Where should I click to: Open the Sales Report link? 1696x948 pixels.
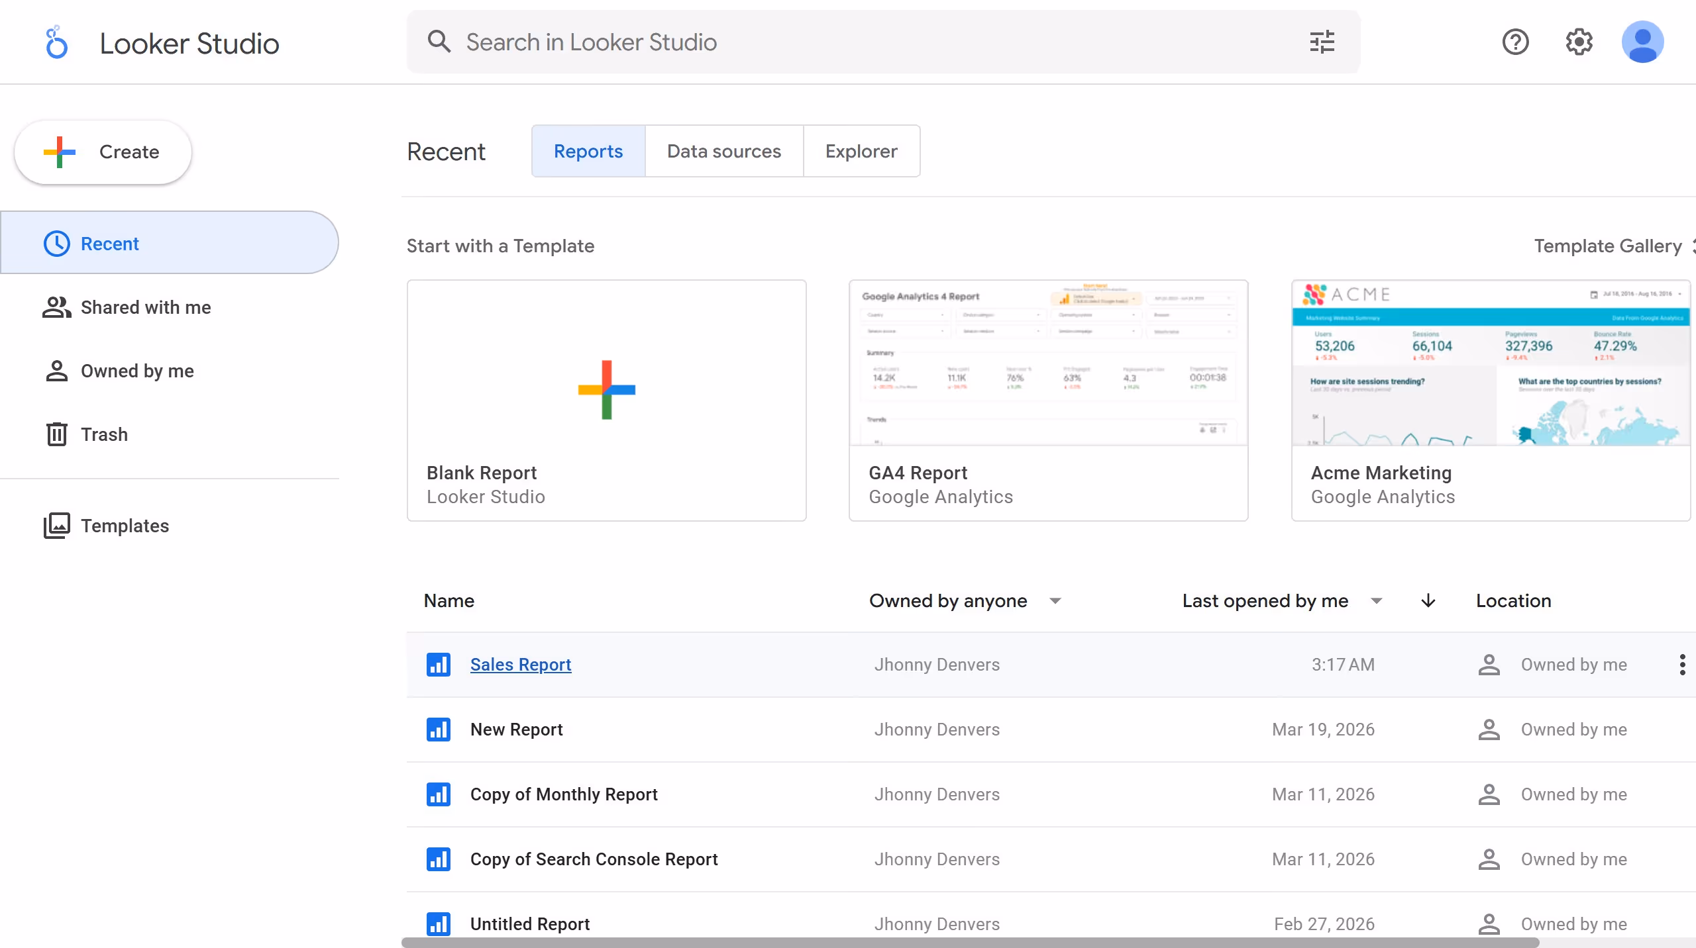(521, 665)
